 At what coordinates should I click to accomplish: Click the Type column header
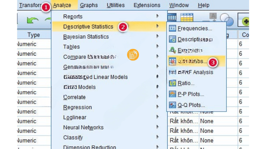coord(34,35)
